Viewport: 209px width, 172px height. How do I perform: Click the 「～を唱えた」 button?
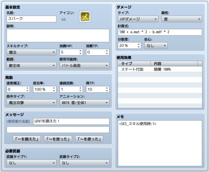pos(27,139)
